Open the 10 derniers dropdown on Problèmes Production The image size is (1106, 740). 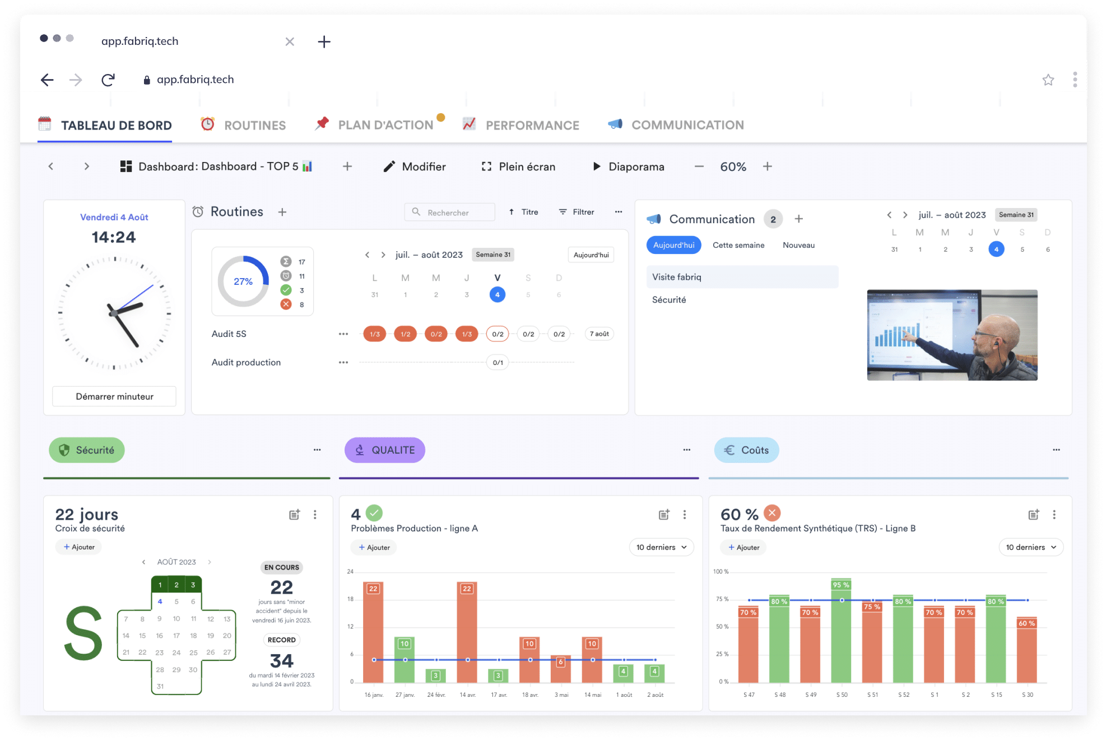coord(661,547)
